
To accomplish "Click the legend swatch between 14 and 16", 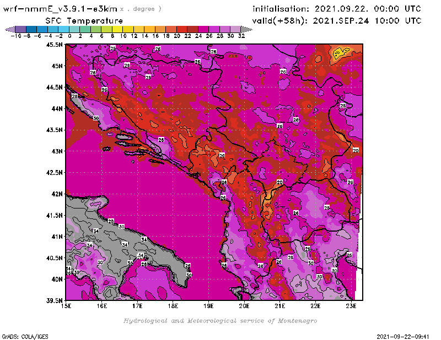I will click(x=149, y=29).
